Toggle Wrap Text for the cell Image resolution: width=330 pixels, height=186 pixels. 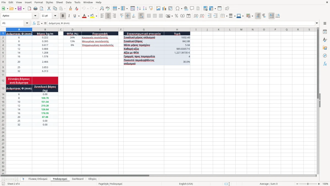coord(141,16)
